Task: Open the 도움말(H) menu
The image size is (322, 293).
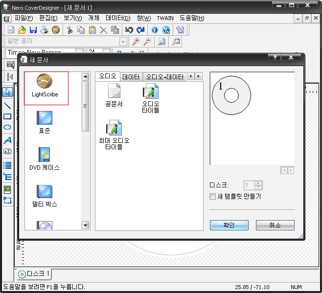Action: point(192,18)
